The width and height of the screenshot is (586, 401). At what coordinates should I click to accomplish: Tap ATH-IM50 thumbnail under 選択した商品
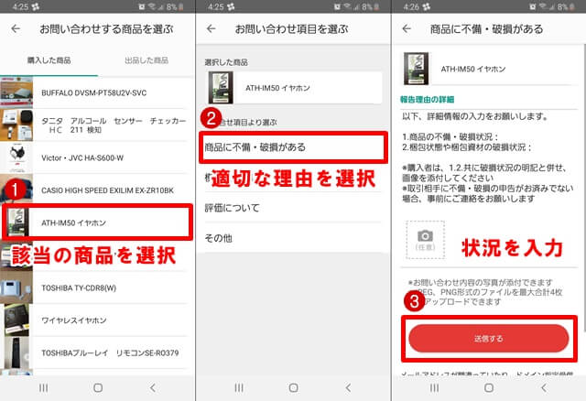point(222,89)
